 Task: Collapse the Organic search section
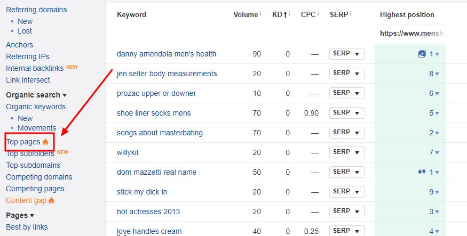(65, 95)
